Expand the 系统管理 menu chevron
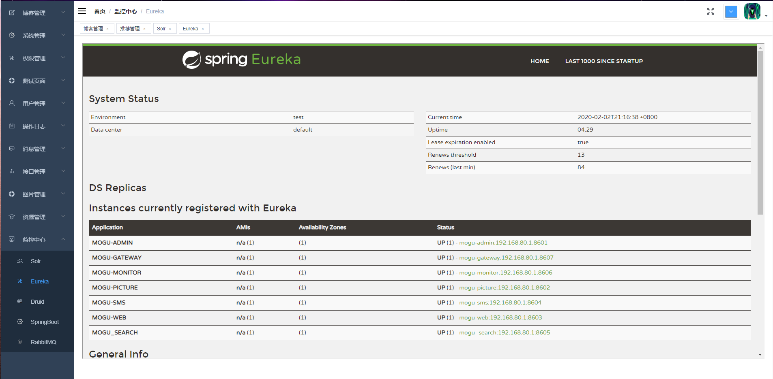773x379 pixels. [x=63, y=35]
